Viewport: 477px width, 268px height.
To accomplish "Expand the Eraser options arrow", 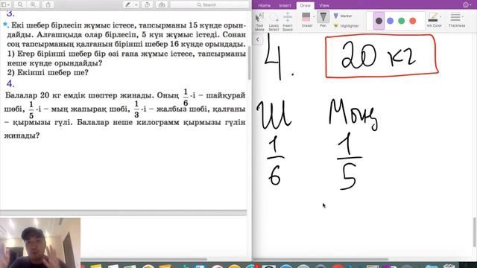I will [314, 16].
